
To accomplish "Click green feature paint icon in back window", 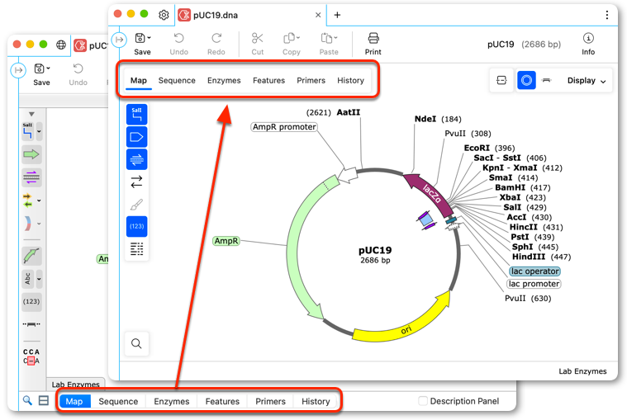I will tap(31, 256).
